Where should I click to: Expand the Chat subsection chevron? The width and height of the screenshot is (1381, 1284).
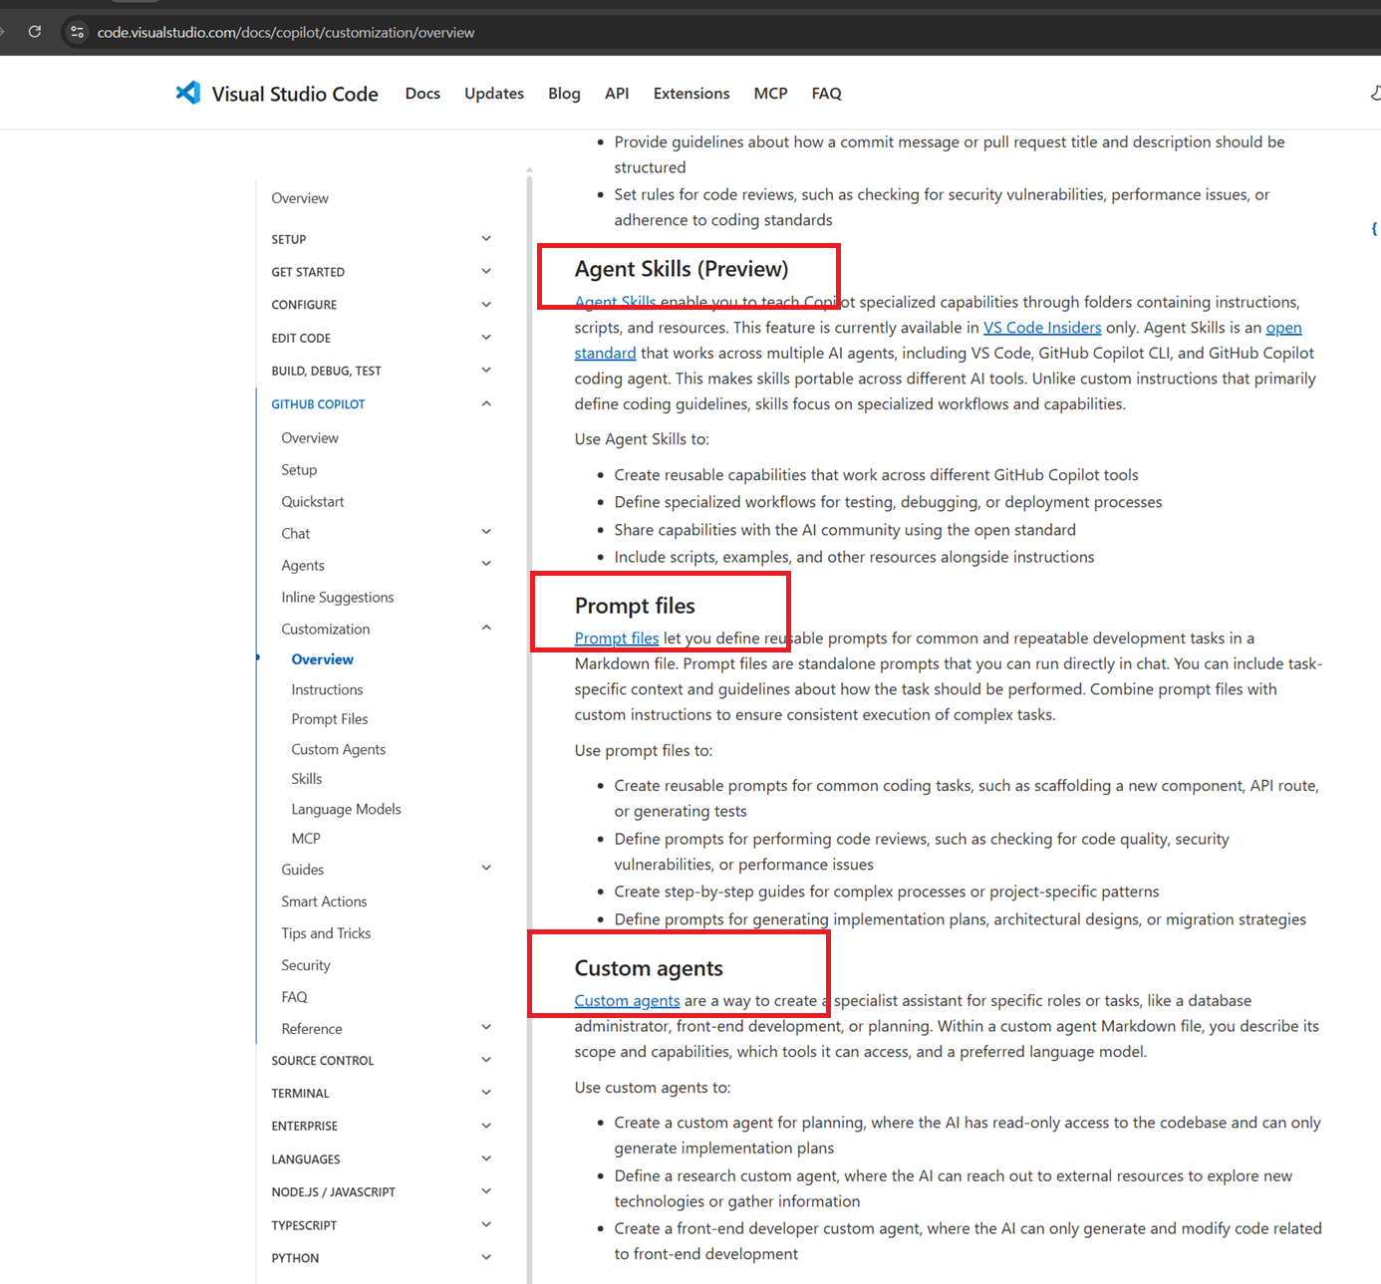486,532
